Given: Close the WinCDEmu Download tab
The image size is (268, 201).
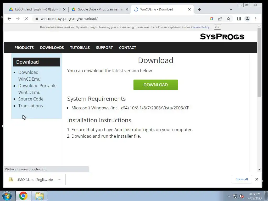Looking at the screenshot, I should (x=189, y=10).
